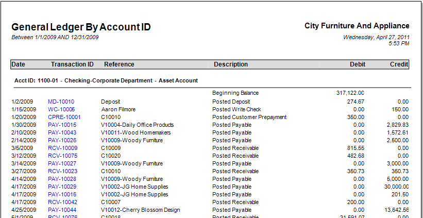Click credit amount 1,572.61
The height and width of the screenshot is (218, 423).
(x=398, y=133)
